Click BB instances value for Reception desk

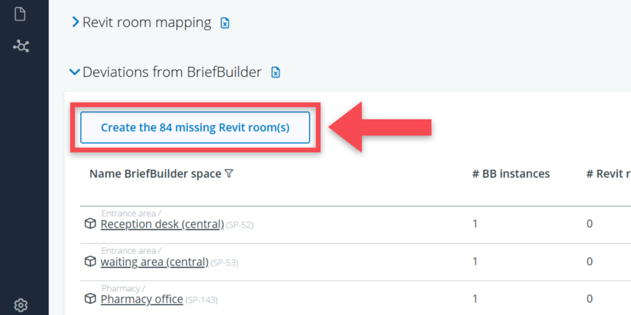pos(475,224)
